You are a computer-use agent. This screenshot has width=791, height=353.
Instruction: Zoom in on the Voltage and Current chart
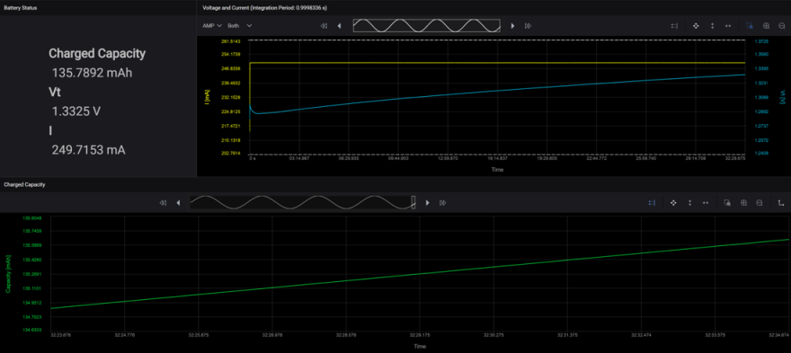pyautogui.click(x=766, y=26)
